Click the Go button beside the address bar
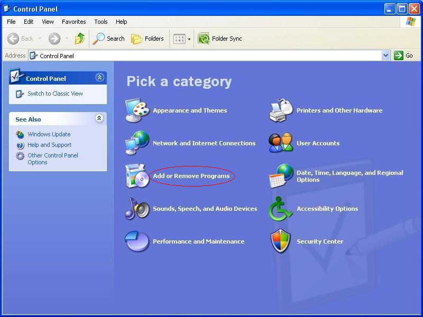This screenshot has width=423, height=317. [403, 55]
